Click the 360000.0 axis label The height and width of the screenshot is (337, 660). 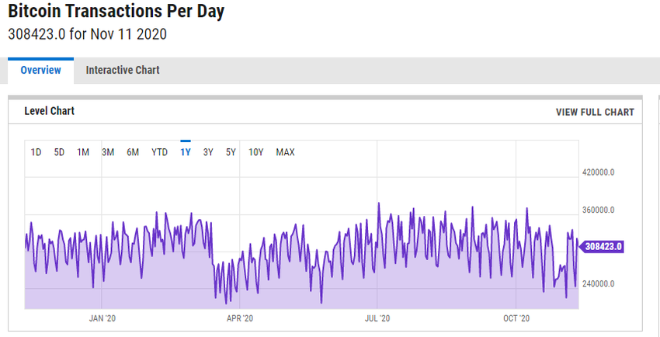[x=599, y=210]
